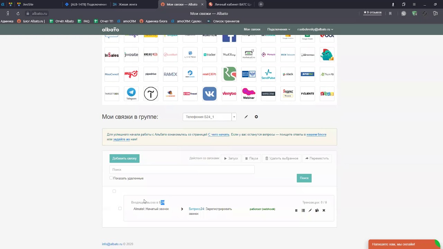Select the Мегаплан service tile
This screenshot has height=249, width=443.
[x=307, y=55]
